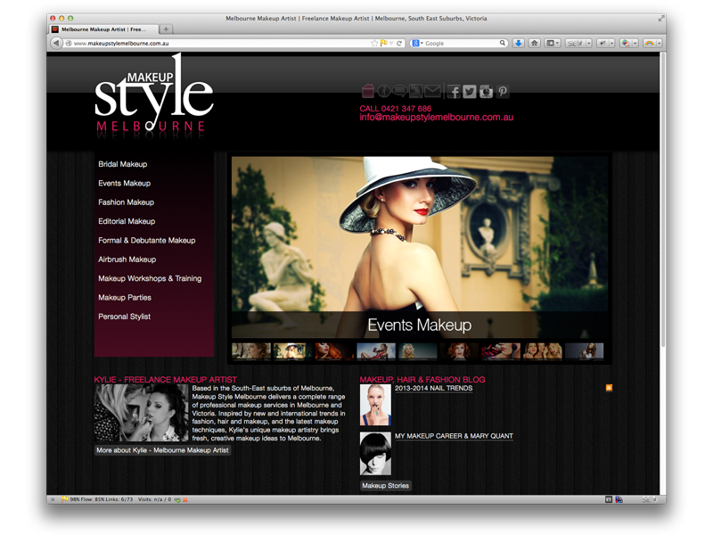
Task: Close the status add-on bar with x
Action: 53,499
